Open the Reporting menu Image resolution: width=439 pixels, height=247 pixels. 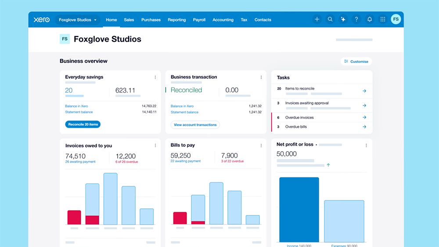coord(176,20)
